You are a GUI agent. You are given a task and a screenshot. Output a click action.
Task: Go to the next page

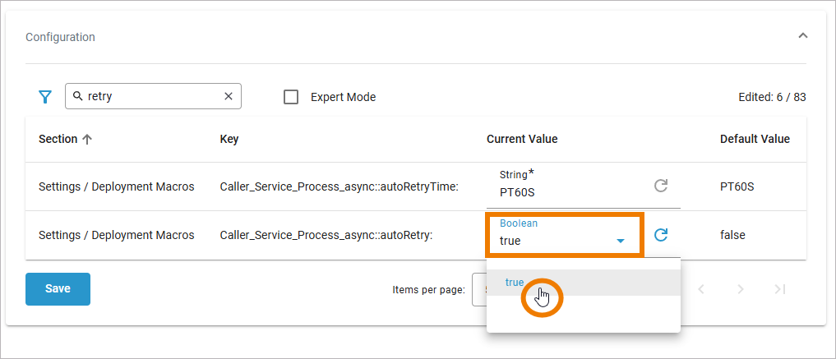pos(741,289)
